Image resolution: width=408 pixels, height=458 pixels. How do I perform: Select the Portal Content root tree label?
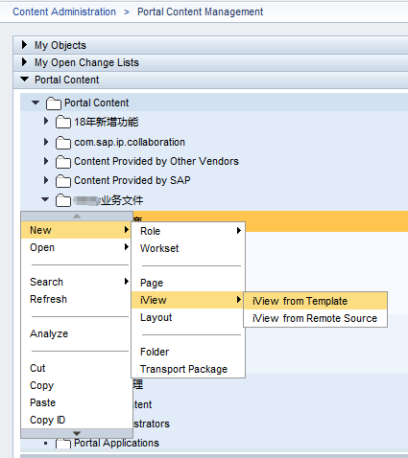click(x=96, y=103)
